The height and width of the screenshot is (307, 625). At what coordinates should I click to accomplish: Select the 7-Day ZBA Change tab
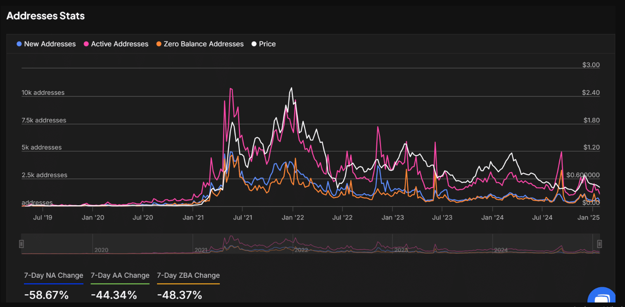188,275
